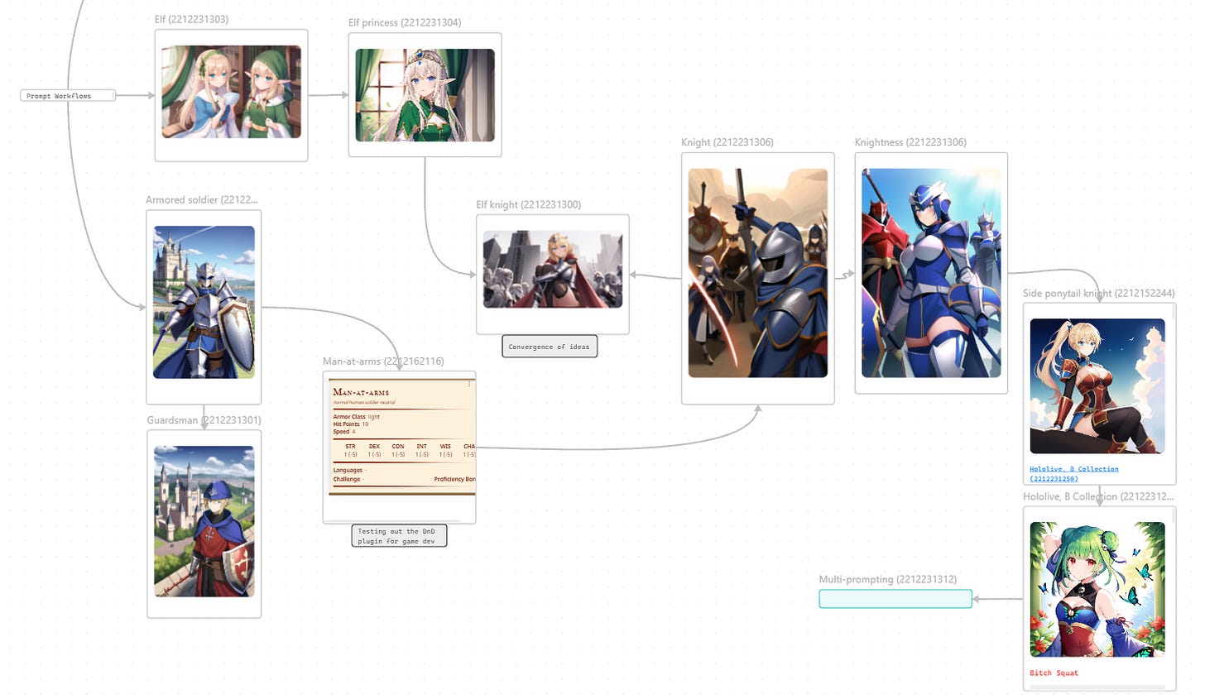This screenshot has width=1205, height=699.
Task: Click the CHA ability score column
Action: click(469, 450)
